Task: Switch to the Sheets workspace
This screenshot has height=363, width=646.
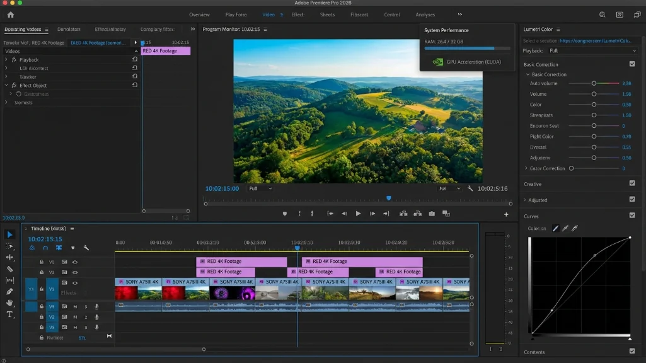Action: click(x=327, y=14)
